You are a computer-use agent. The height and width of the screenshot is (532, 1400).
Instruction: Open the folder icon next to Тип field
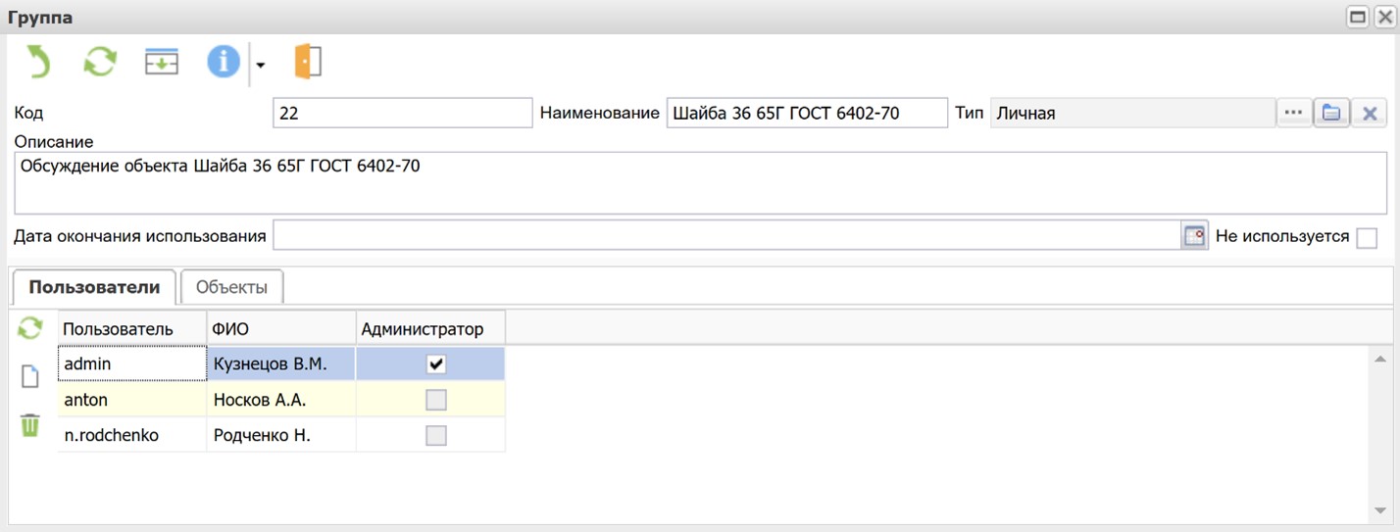point(1331,114)
